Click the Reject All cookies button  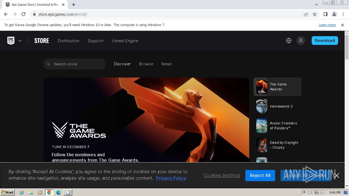(x=260, y=176)
